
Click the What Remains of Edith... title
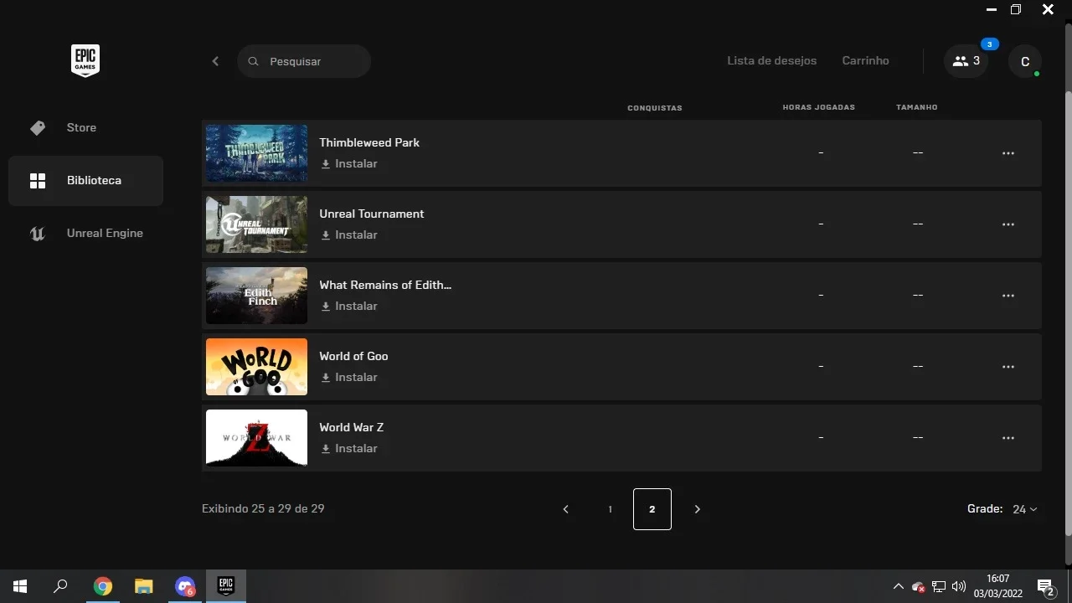tap(385, 285)
